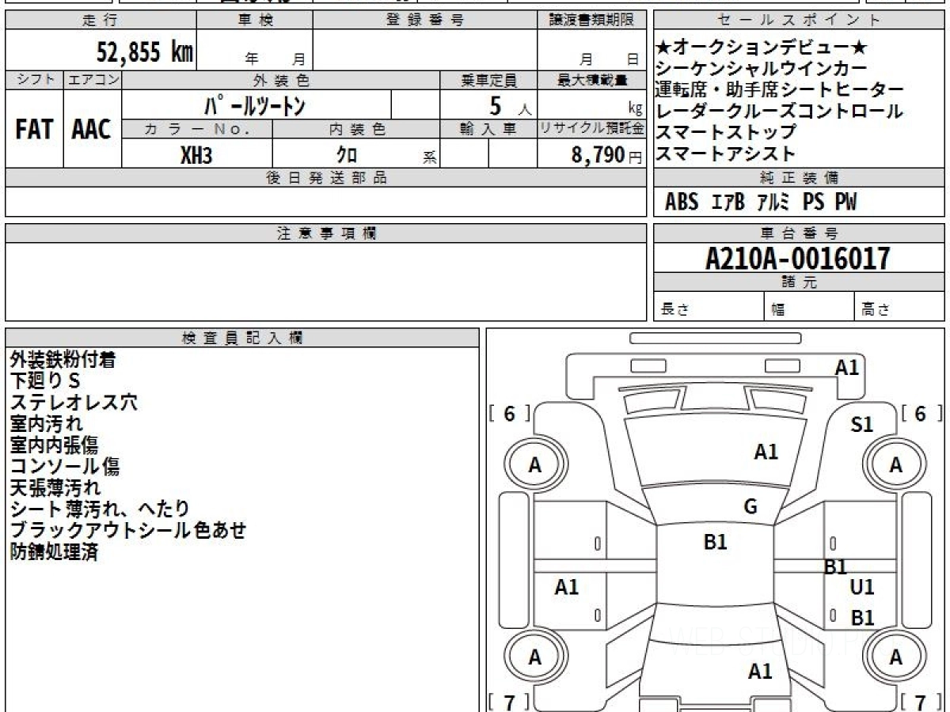This screenshot has width=950, height=712.
Task: Select the スマートストップ sales point
Action: pyautogui.click(x=726, y=132)
